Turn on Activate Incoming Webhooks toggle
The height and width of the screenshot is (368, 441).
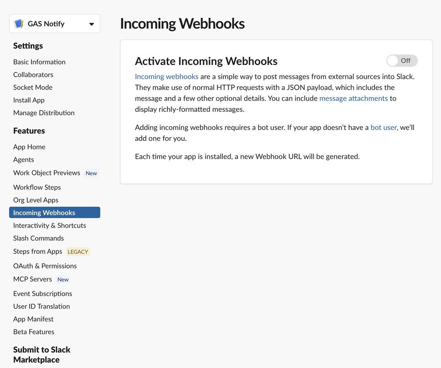point(402,61)
